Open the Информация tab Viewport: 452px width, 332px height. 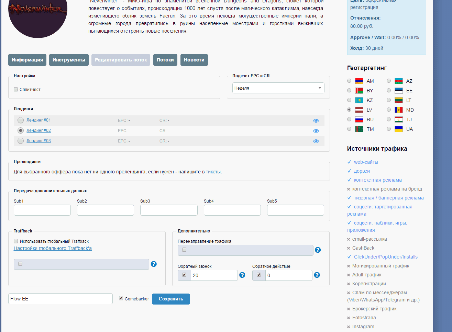point(27,60)
